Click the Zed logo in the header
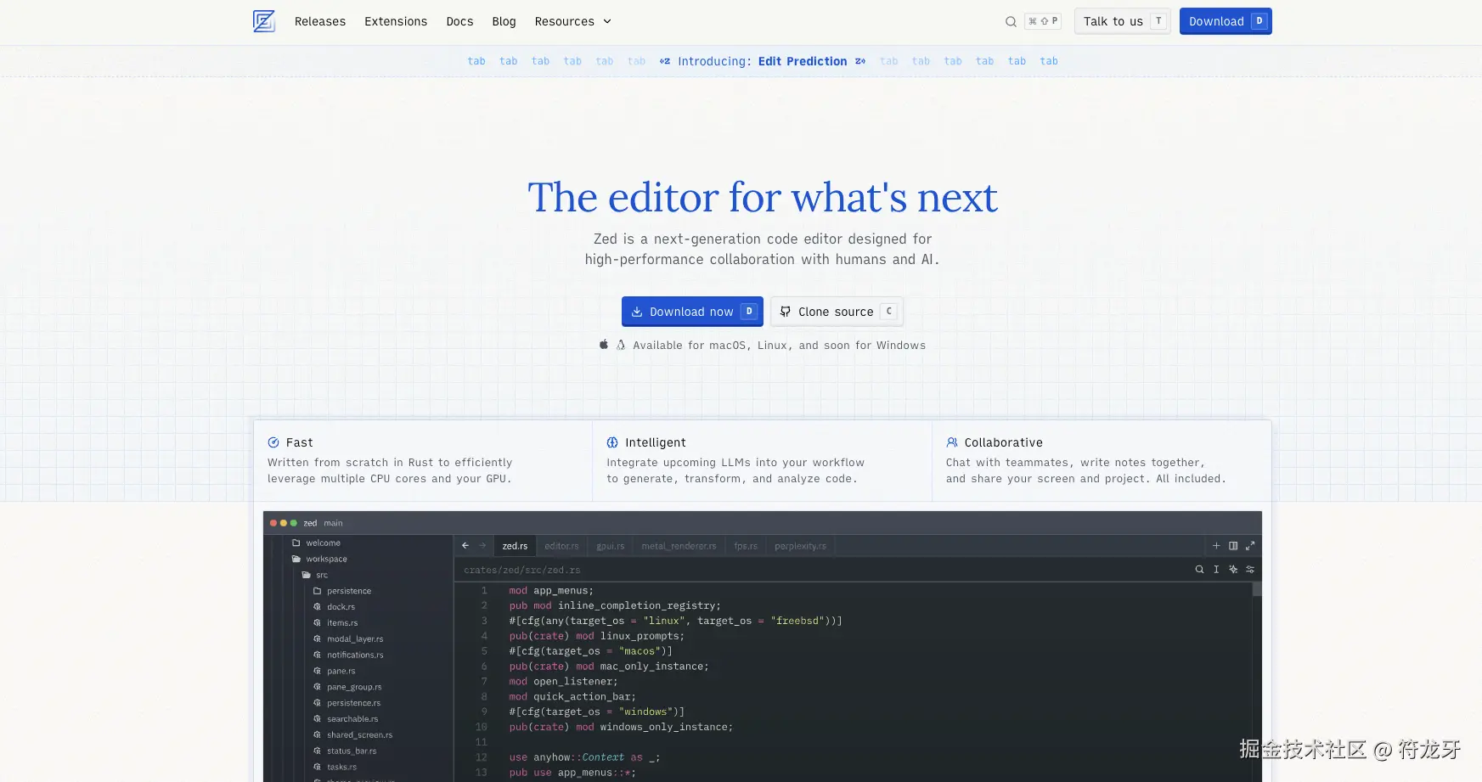Image resolution: width=1482 pixels, height=782 pixels. tap(264, 21)
